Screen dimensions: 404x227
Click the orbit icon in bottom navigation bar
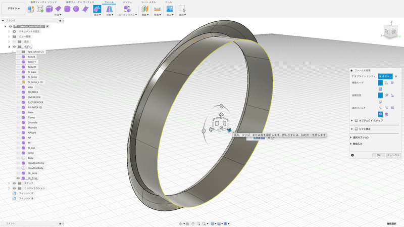(x=181, y=223)
